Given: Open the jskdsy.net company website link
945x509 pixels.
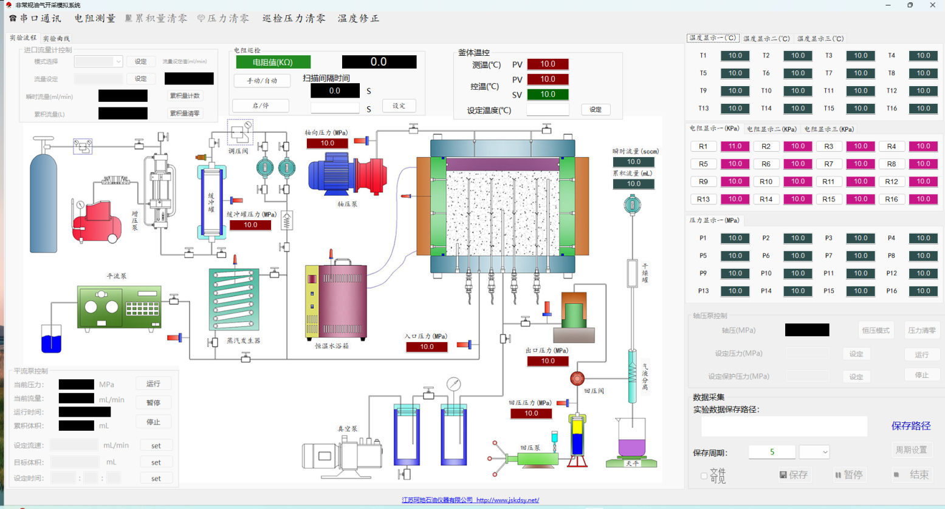Looking at the screenshot, I should point(470,501).
